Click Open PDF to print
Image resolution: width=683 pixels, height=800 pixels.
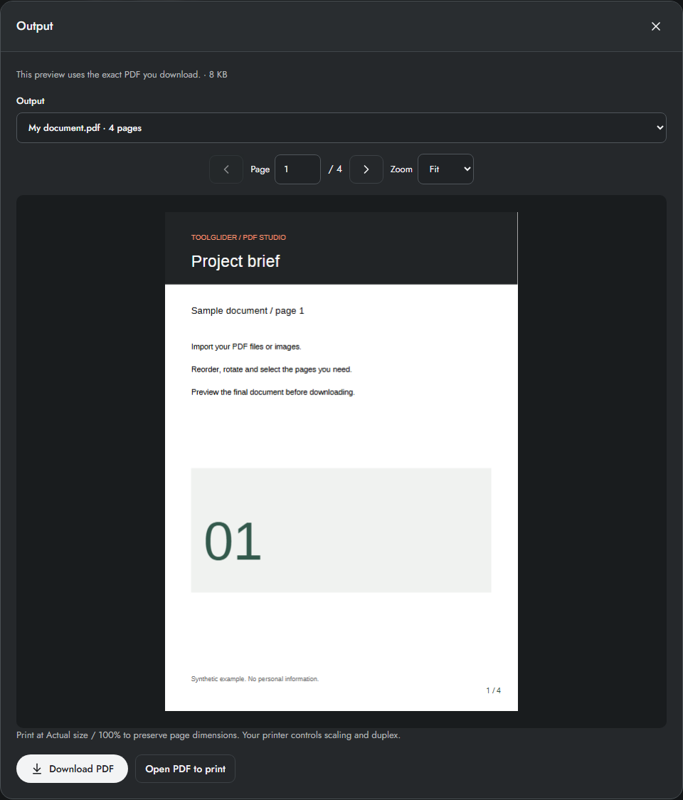tap(185, 769)
